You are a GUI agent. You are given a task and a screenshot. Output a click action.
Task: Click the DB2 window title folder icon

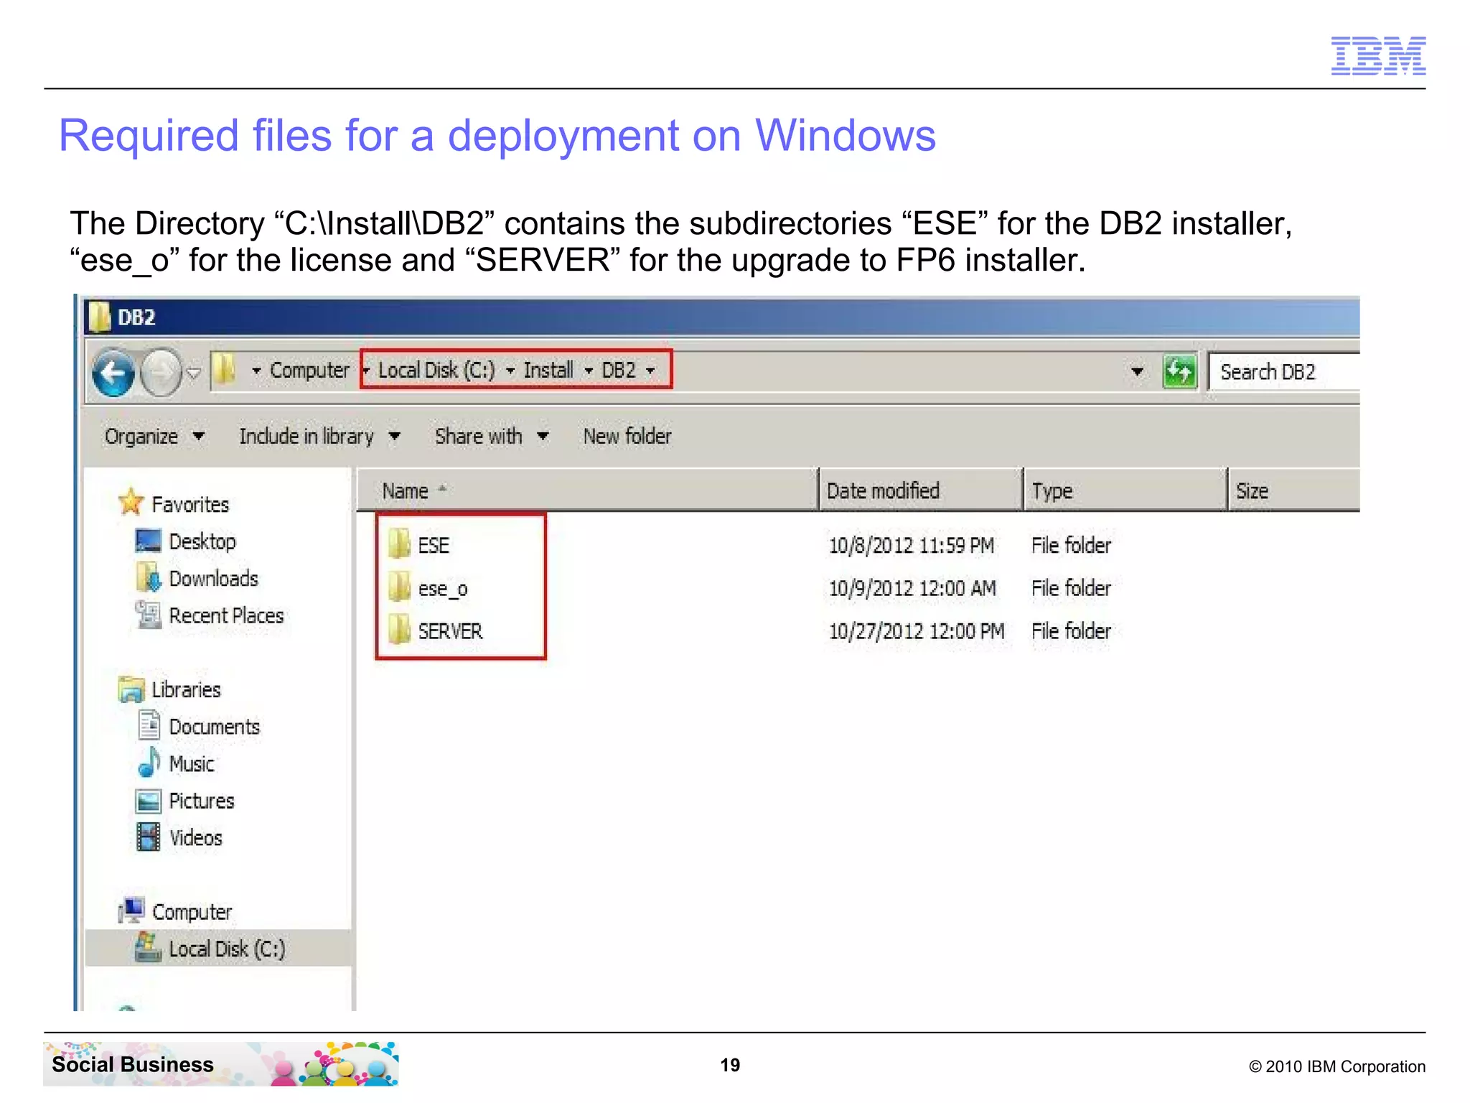point(99,317)
